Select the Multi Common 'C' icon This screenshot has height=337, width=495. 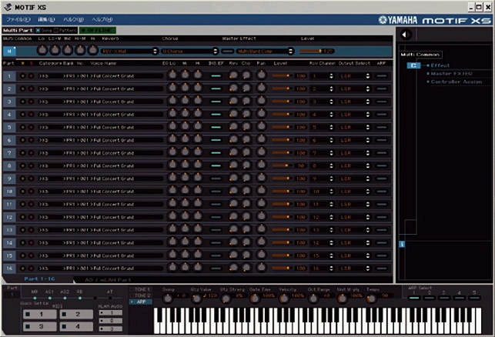[413, 65]
